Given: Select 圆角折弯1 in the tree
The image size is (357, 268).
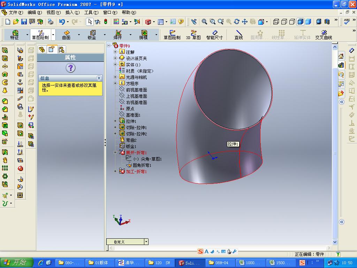Looking at the screenshot, I should point(142,165).
